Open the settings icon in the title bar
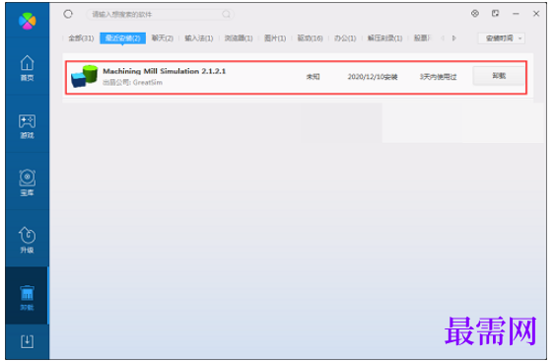555x362 pixels. (x=475, y=14)
